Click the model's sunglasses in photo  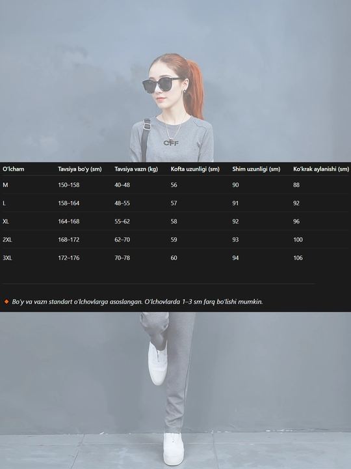pyautogui.click(x=161, y=85)
